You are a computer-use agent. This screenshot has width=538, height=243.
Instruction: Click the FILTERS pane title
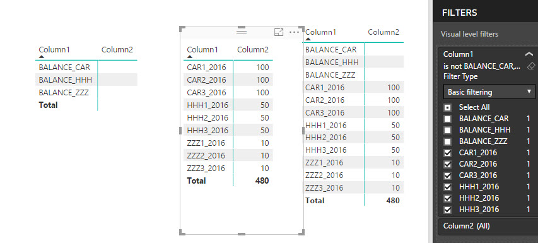(459, 13)
